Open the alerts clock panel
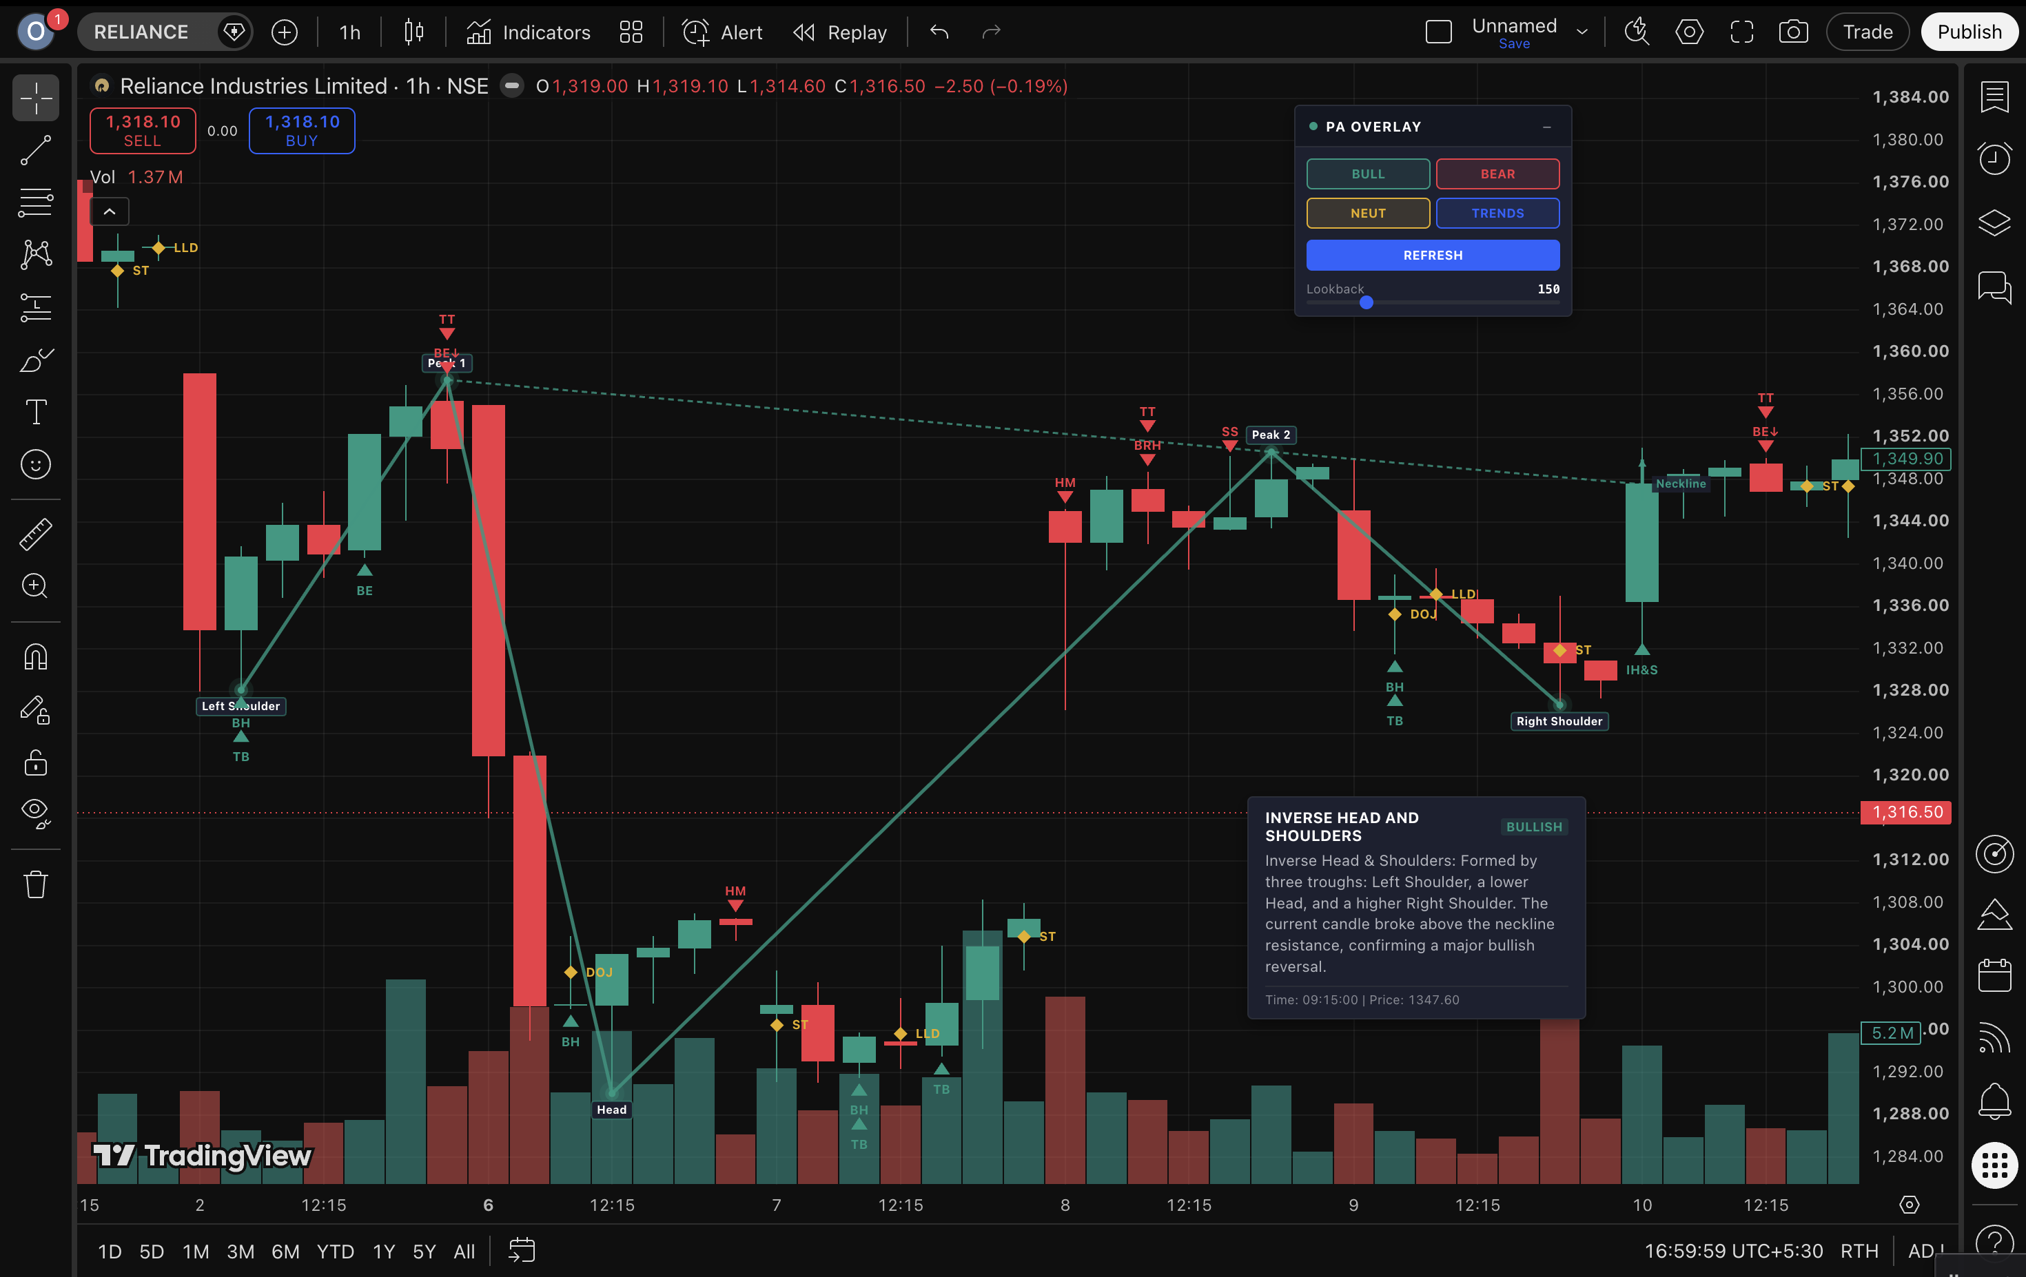The width and height of the screenshot is (2026, 1277). pos(1995,159)
